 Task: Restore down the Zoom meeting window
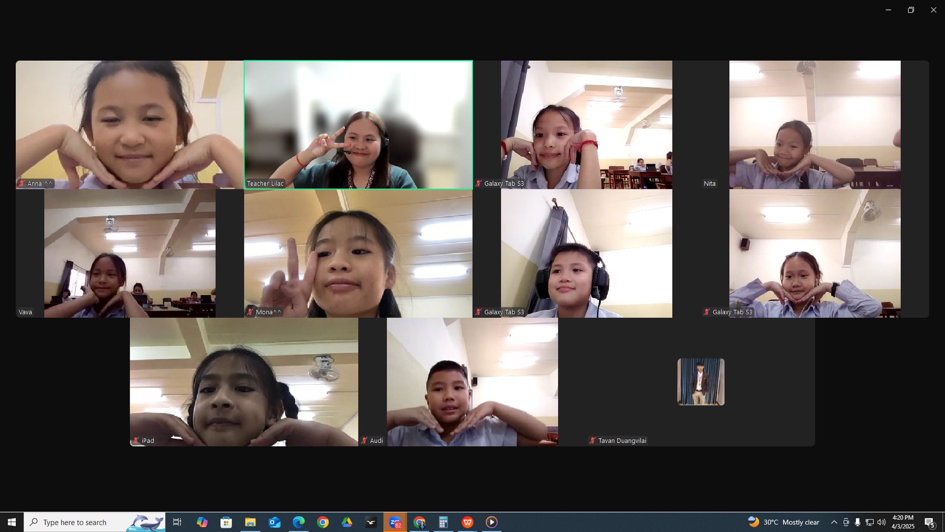pyautogui.click(x=911, y=10)
